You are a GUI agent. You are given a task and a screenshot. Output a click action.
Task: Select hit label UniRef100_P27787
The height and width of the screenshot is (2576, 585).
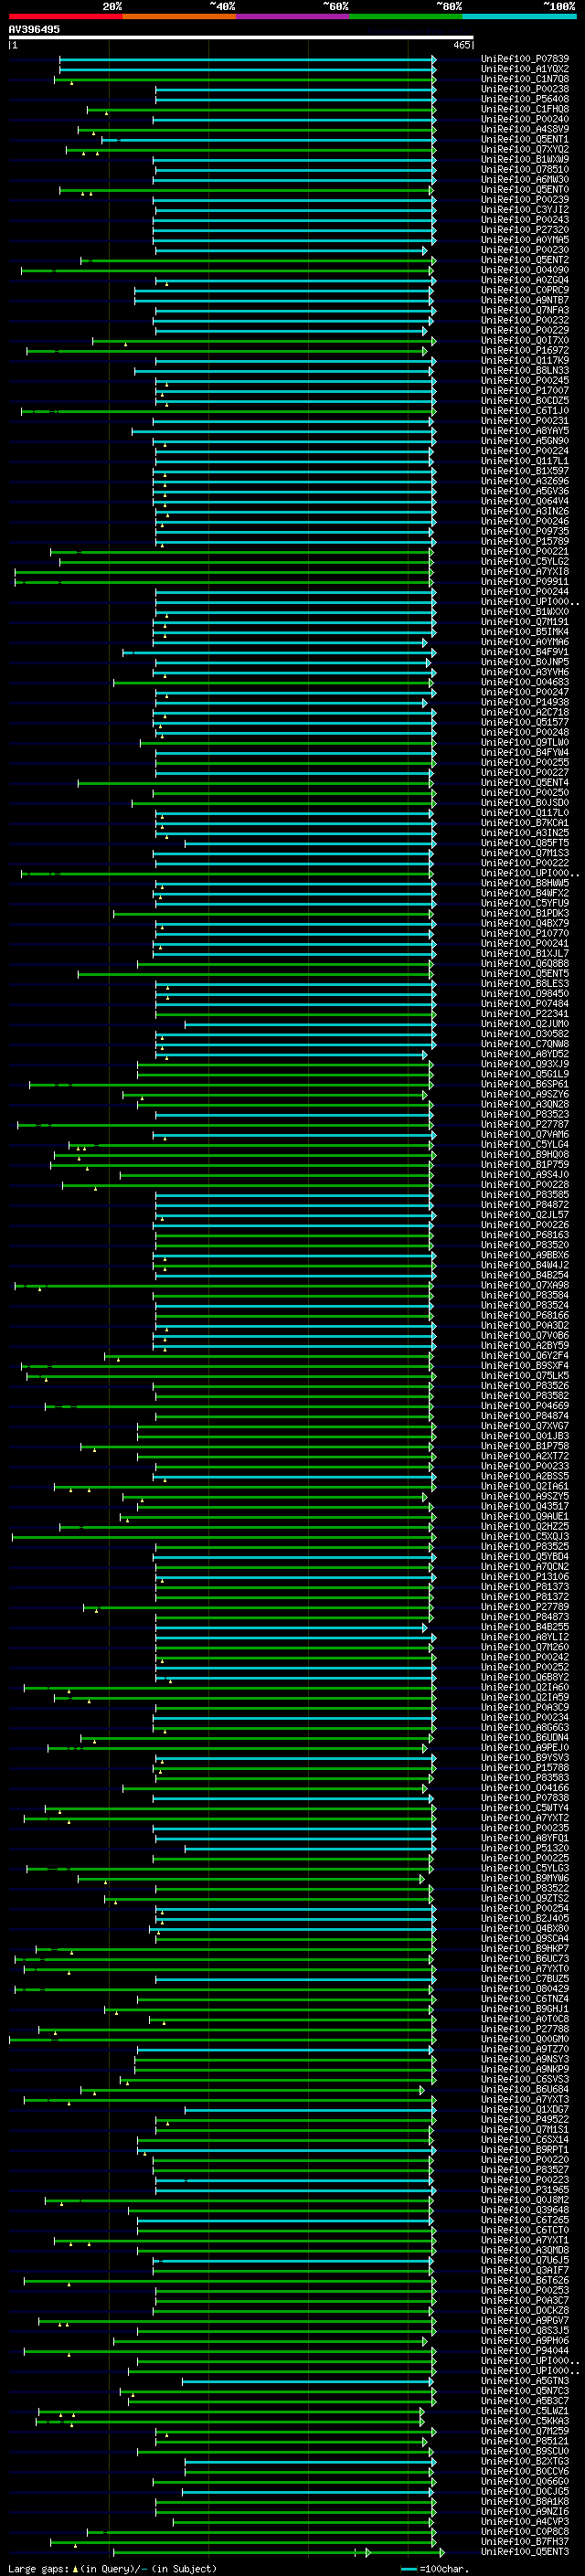coord(525,1125)
